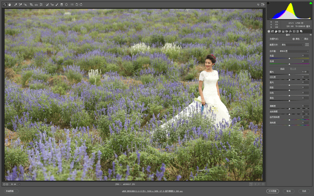Click the 饱和度 saturation value field
The width and height of the screenshot is (314, 196).
point(304,122)
